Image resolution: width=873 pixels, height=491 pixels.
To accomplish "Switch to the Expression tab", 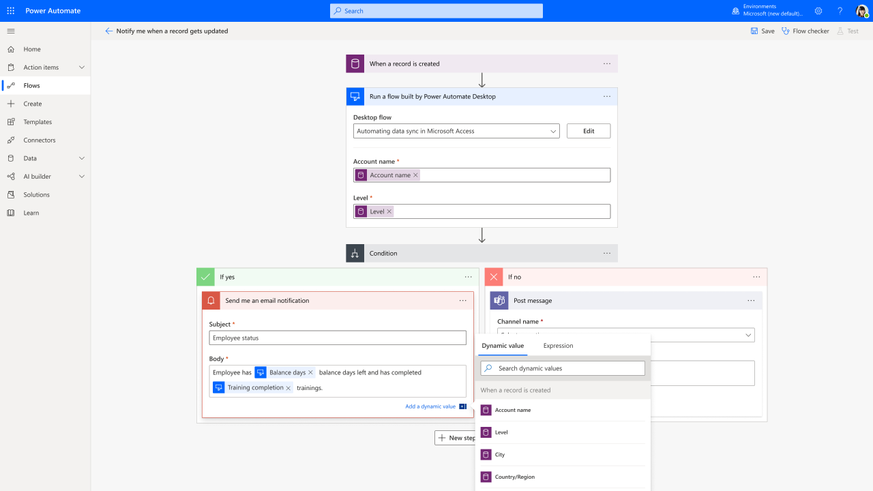I will tap(558, 346).
